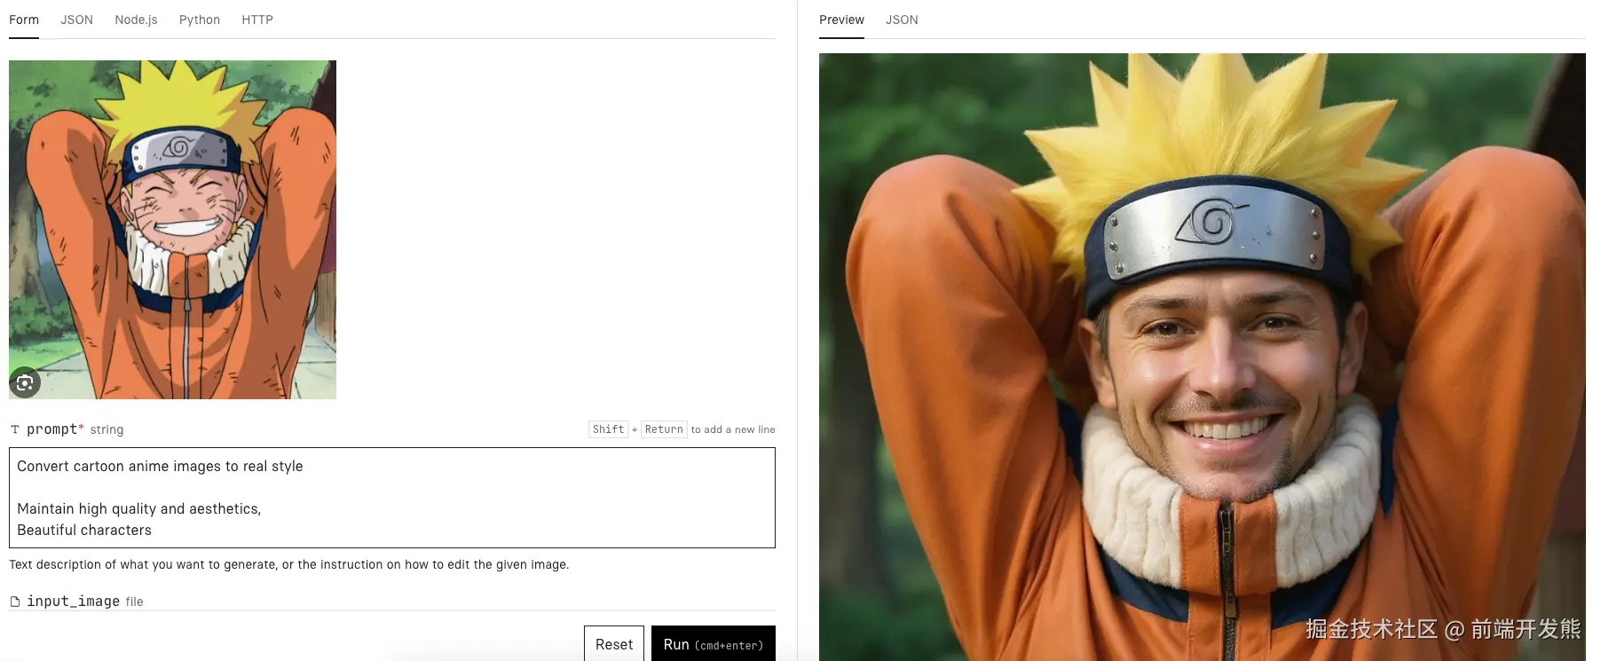Click 'Maintain high quality and aesthetics' line
Screen dimensions: 1601x661
click(x=138, y=509)
